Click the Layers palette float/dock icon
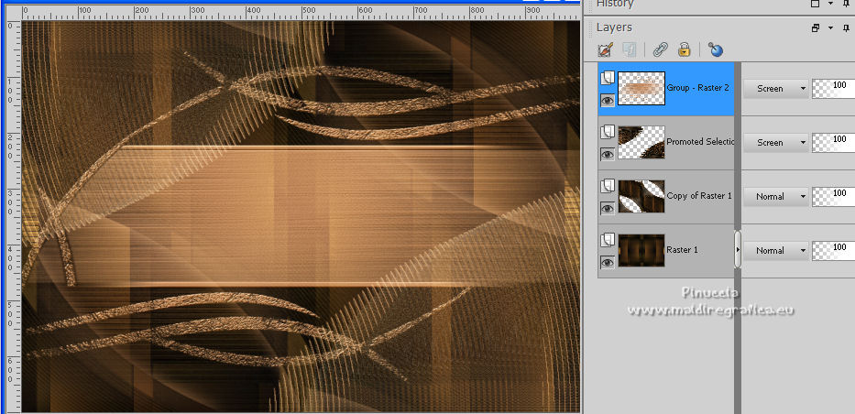This screenshot has width=855, height=414. click(816, 27)
